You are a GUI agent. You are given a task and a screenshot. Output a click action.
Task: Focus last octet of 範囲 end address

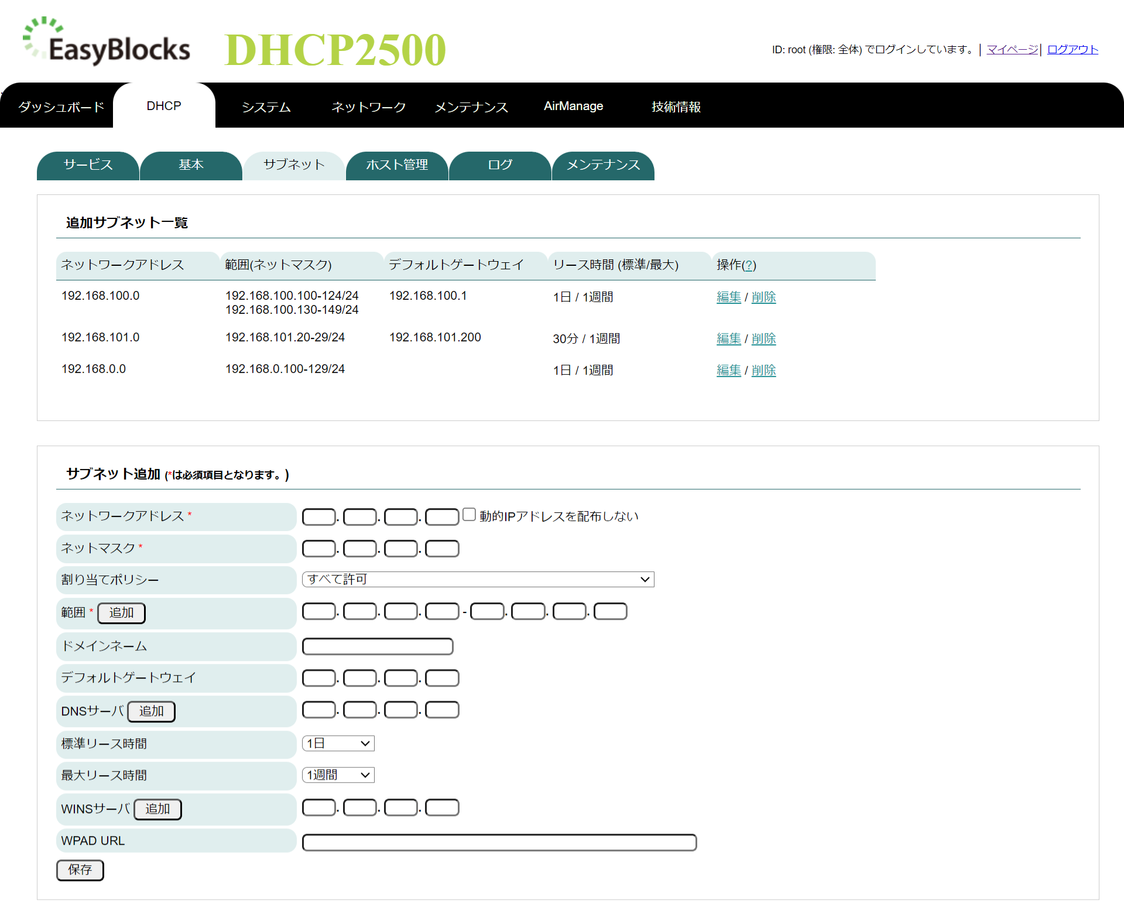pyautogui.click(x=611, y=611)
